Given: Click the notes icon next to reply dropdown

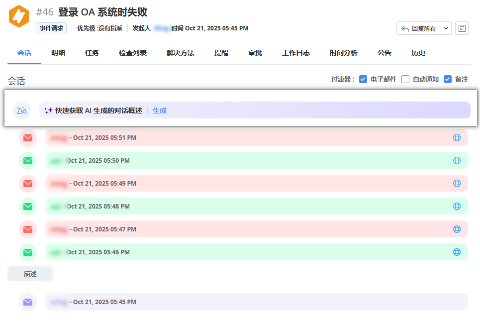Looking at the screenshot, I should click(x=462, y=28).
